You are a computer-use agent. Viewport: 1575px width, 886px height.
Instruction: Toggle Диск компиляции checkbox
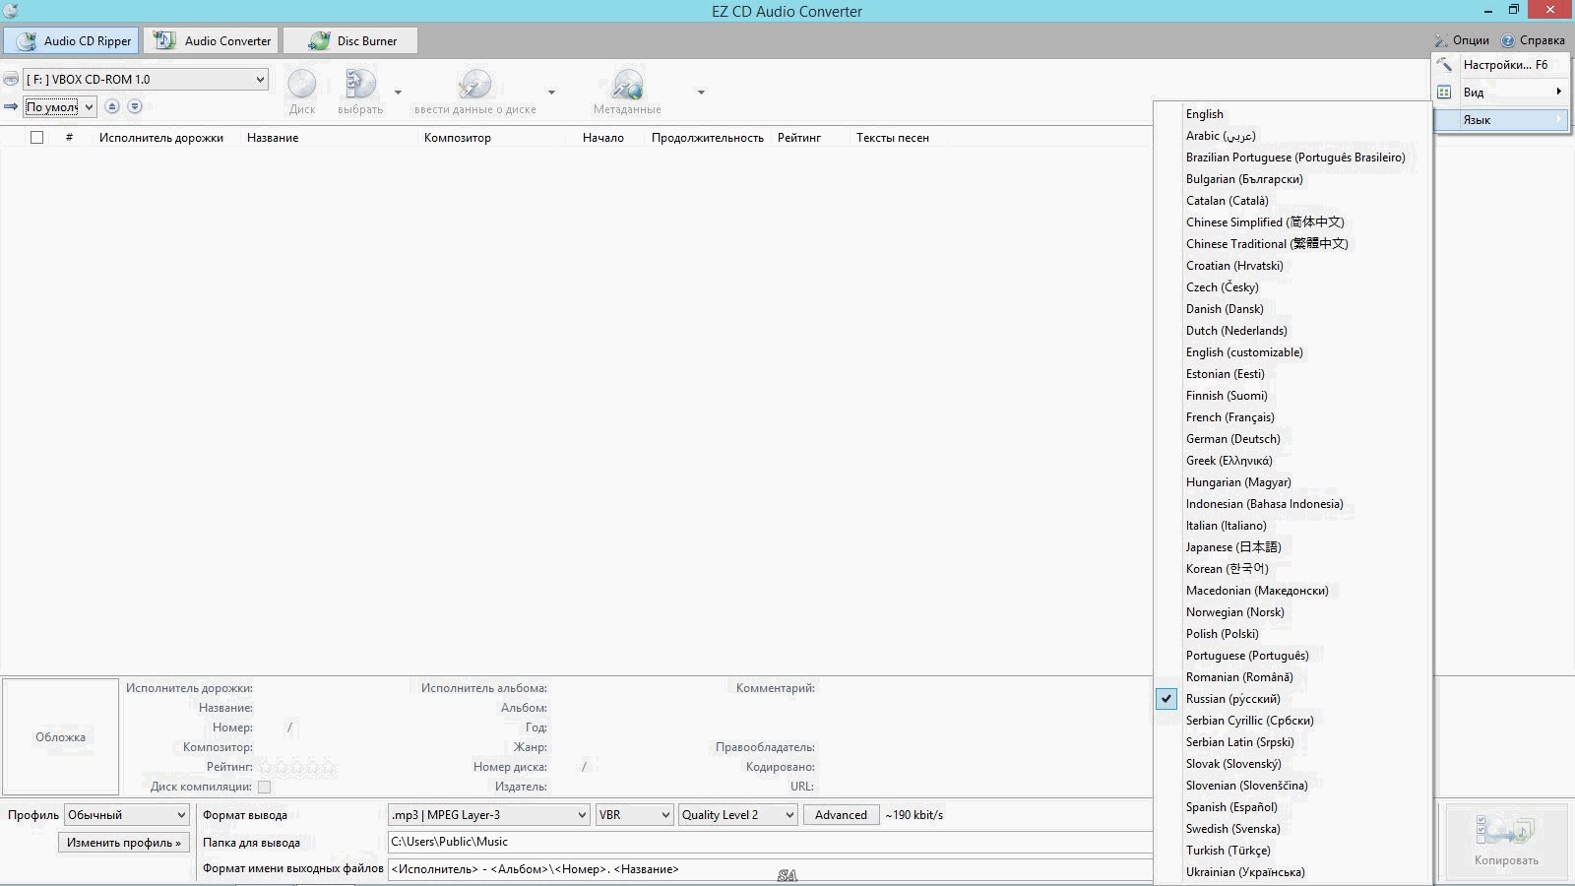(x=264, y=787)
